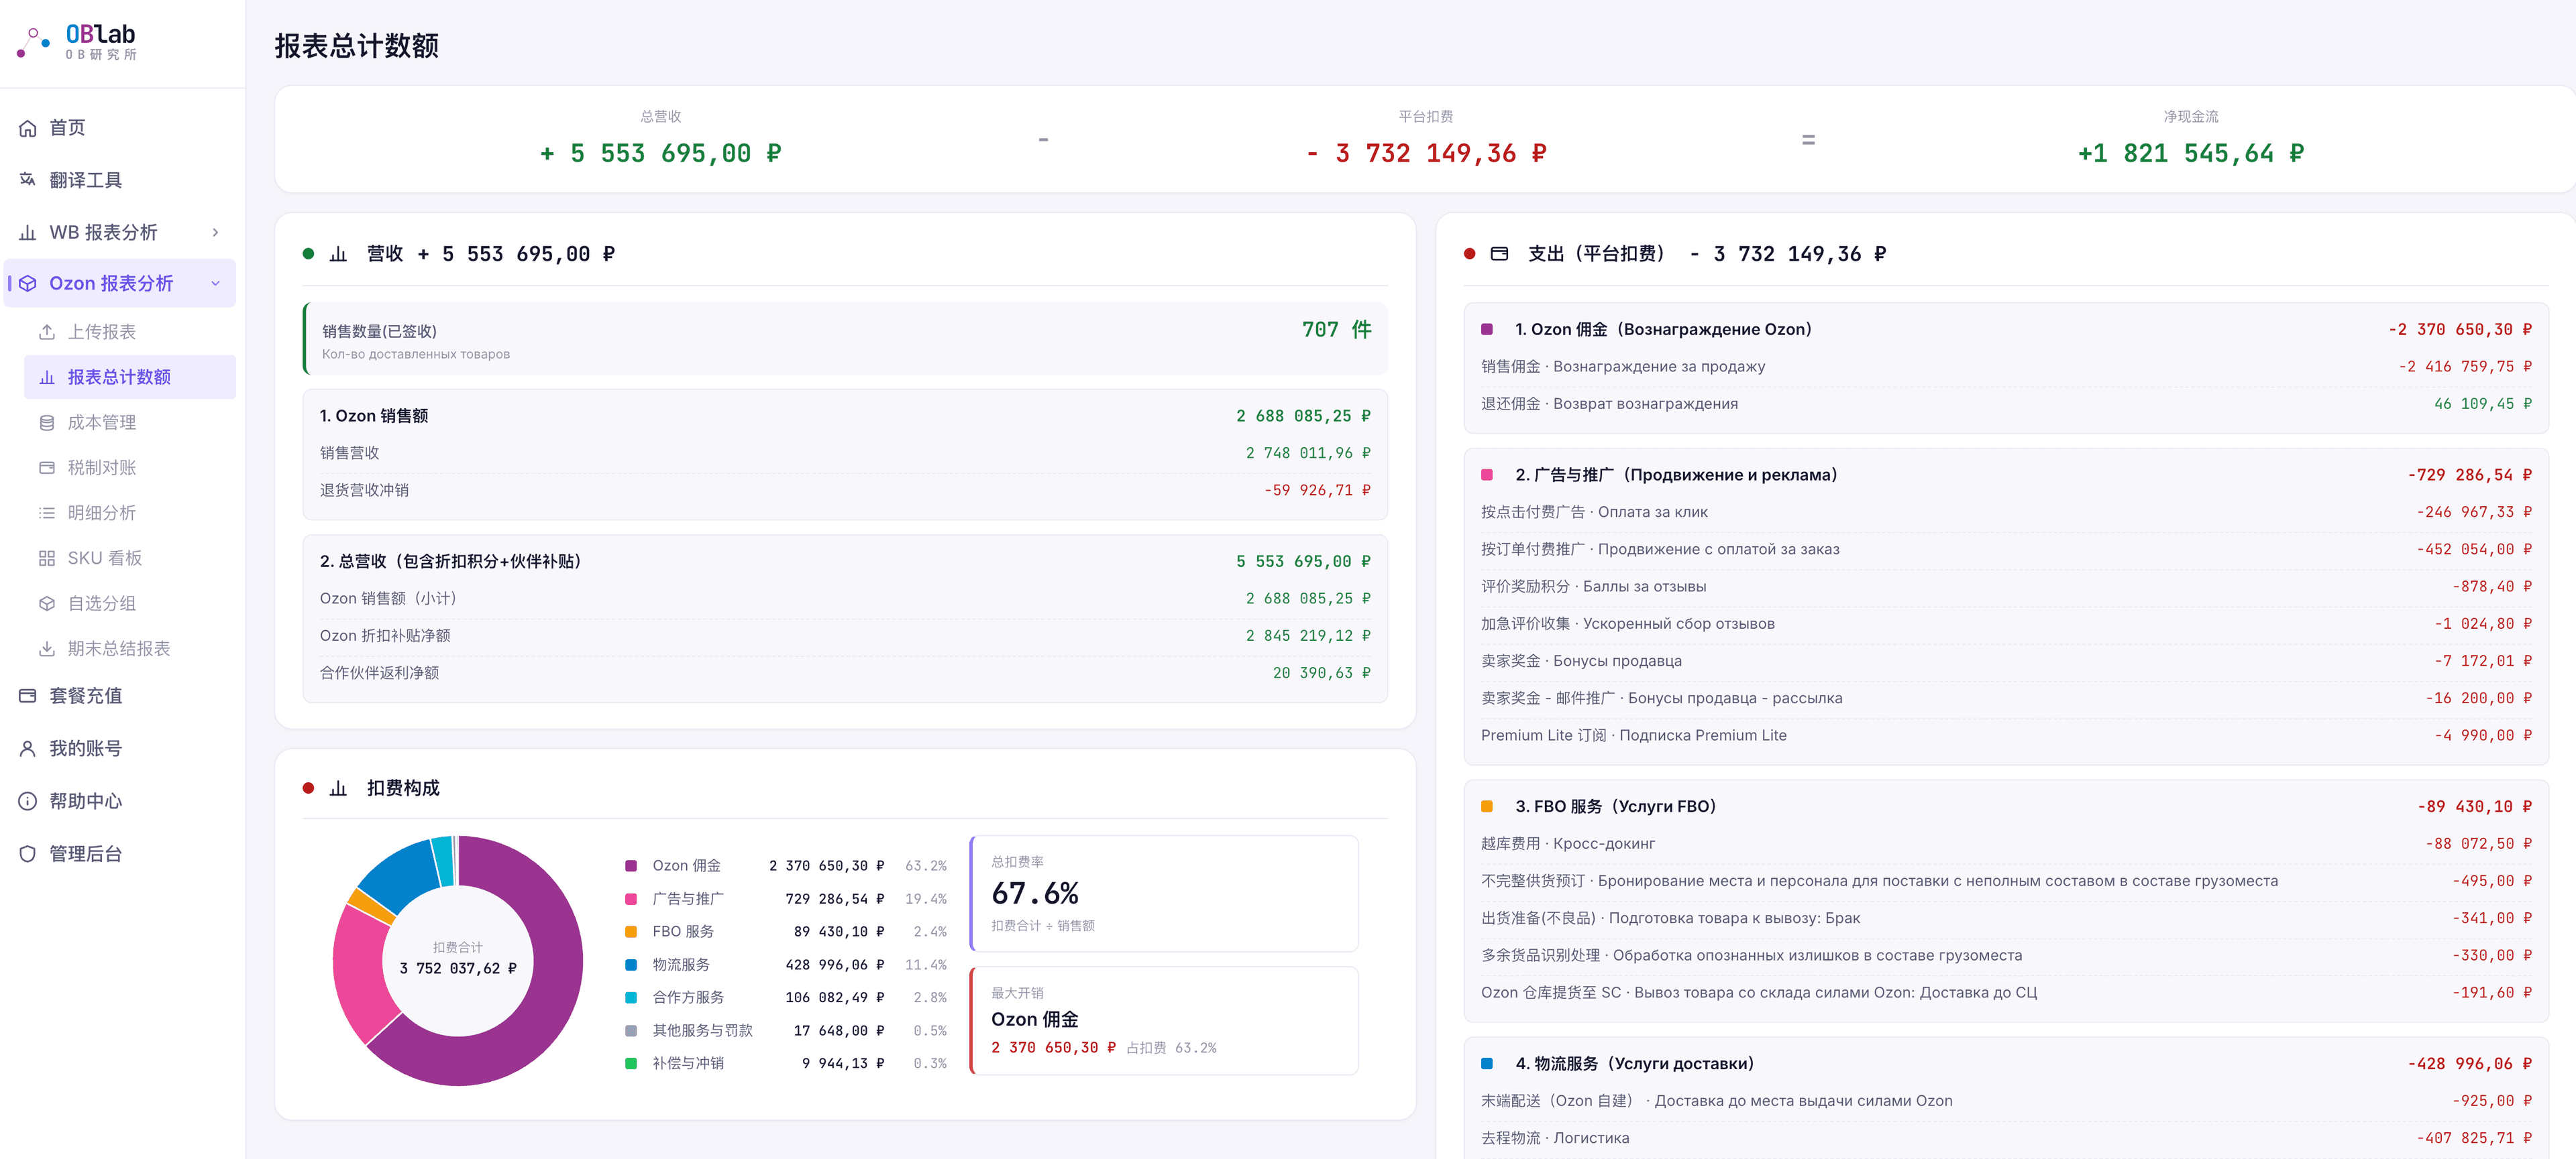Click the blue 物流服务 legend swatch
The image size is (2576, 1159).
click(x=631, y=965)
